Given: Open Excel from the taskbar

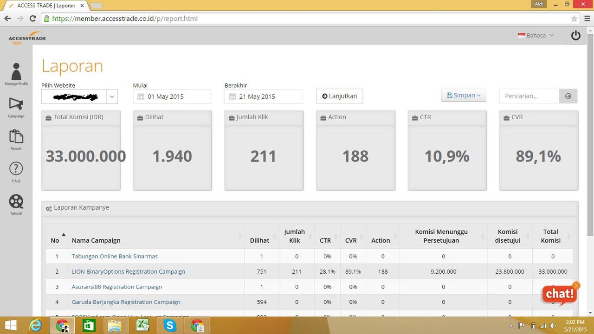Looking at the screenshot, I should pyautogui.click(x=142, y=325).
